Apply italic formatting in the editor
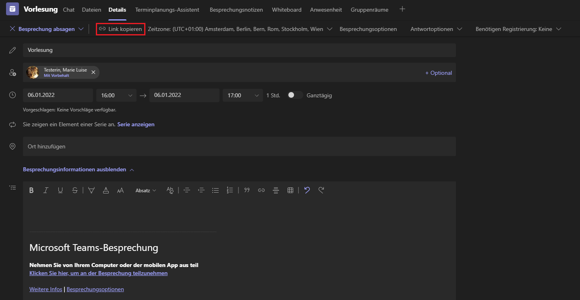This screenshot has height=300, width=580. point(46,190)
